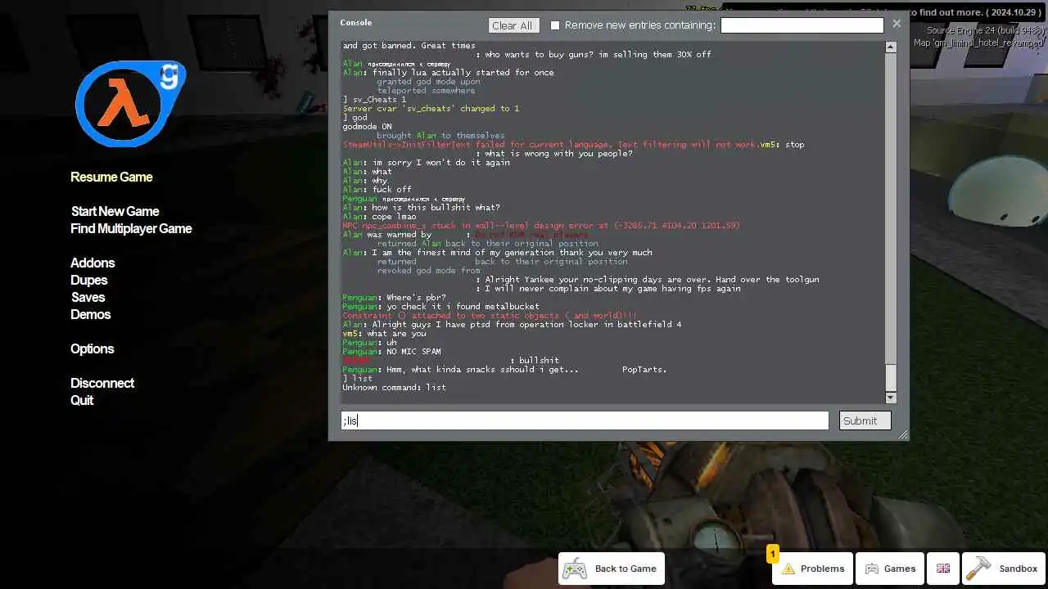This screenshot has width=1048, height=589.
Task: Click 'I will never complain about my game' line
Action: 608,289
